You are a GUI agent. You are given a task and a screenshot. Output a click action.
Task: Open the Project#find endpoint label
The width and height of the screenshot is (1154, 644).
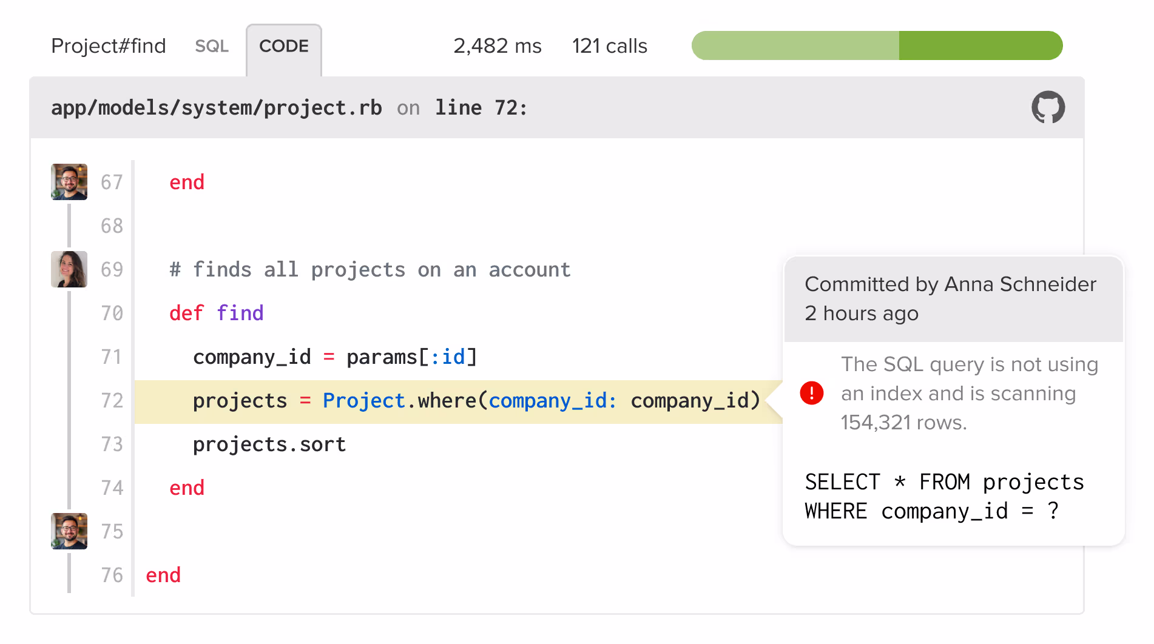tap(109, 45)
